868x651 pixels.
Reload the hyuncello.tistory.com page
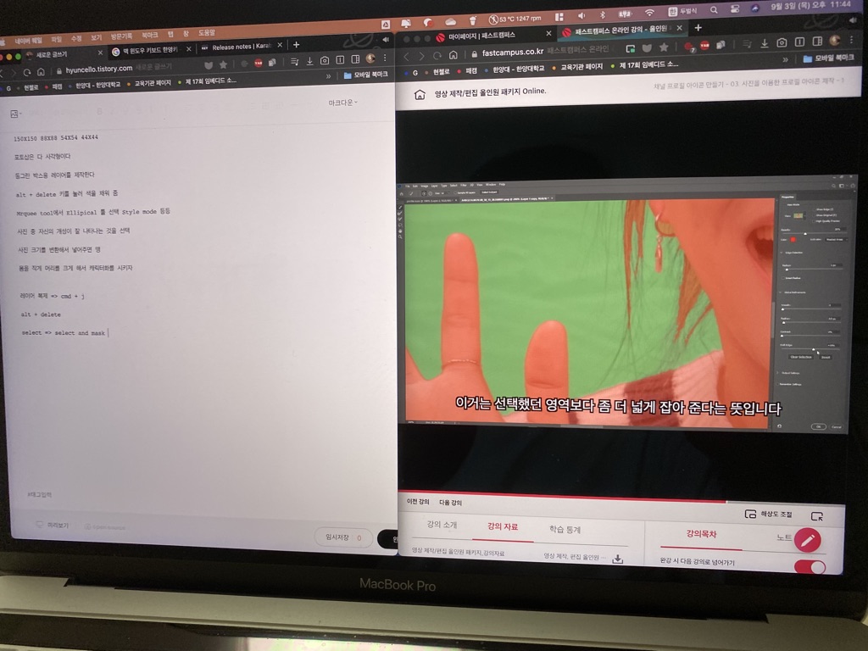tap(26, 73)
